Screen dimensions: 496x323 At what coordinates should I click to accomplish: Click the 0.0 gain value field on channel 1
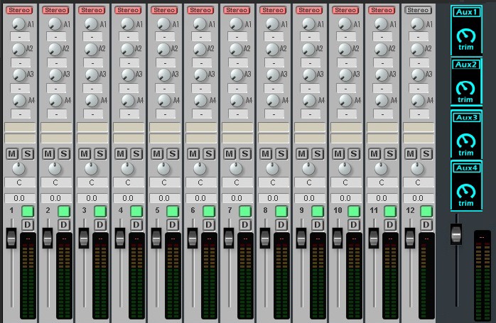(19, 198)
